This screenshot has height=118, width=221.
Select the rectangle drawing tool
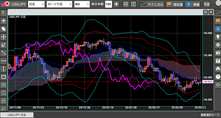[x=4, y=77]
